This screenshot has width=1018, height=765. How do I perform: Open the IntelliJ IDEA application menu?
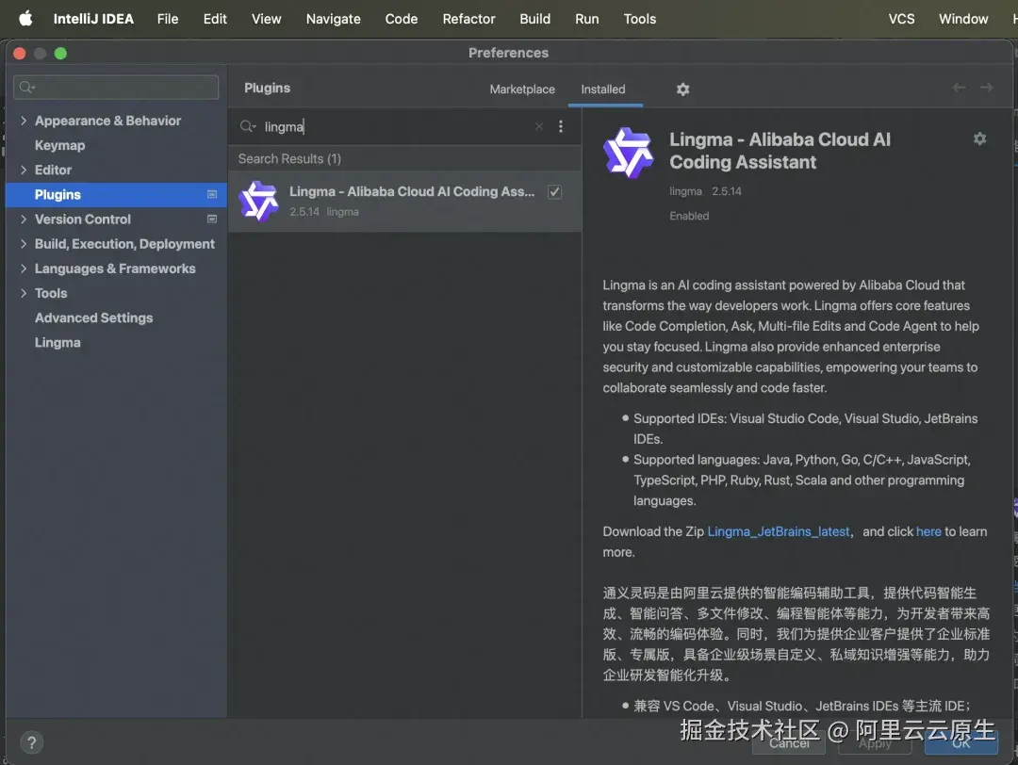(x=93, y=19)
